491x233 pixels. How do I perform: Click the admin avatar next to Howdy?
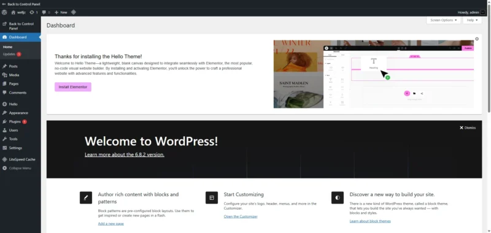coord(482,12)
